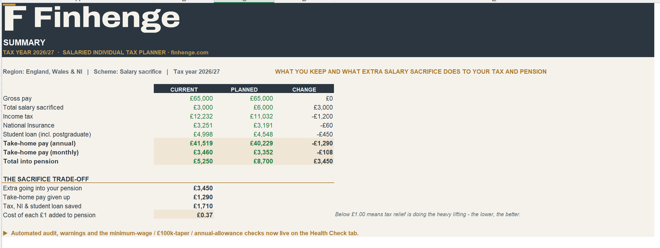The width and height of the screenshot is (660, 248).
Task: Select the £0.37 cost per pound cell
Action: tap(184, 215)
